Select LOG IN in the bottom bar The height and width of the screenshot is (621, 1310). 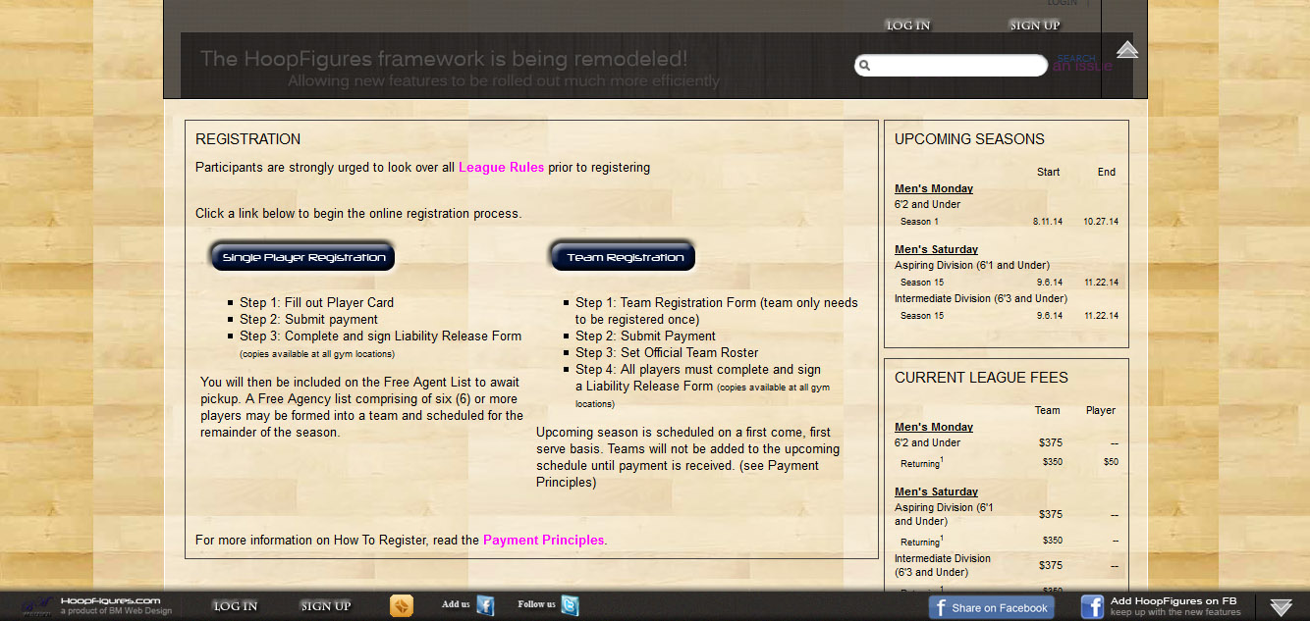(x=236, y=606)
